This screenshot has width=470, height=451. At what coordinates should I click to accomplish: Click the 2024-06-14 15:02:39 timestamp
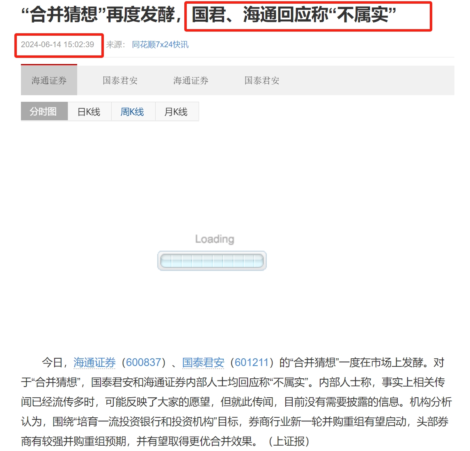point(57,45)
